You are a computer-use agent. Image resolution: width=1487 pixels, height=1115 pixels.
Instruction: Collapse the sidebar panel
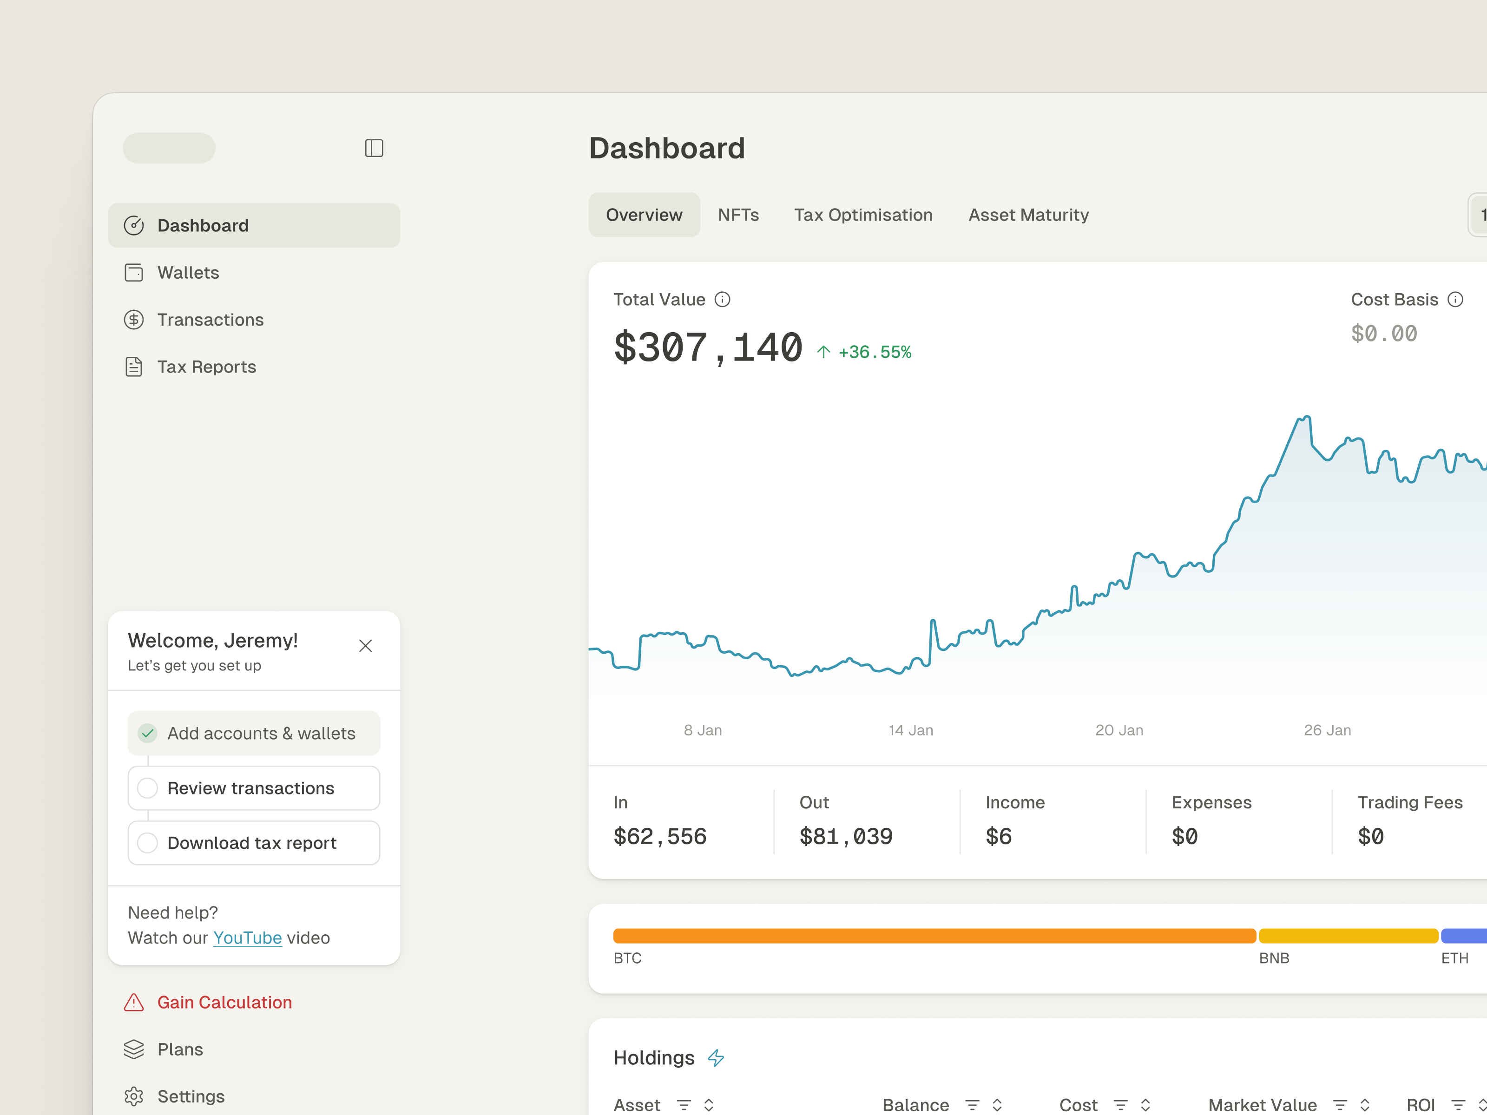click(374, 148)
